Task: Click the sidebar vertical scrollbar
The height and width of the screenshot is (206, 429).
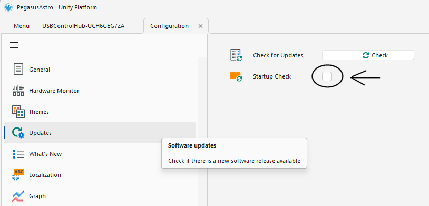Action: click(203, 131)
